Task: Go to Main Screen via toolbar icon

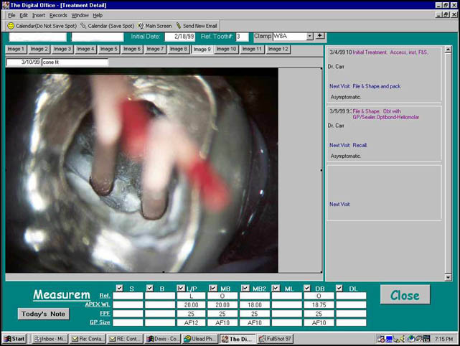Action: click(x=141, y=25)
